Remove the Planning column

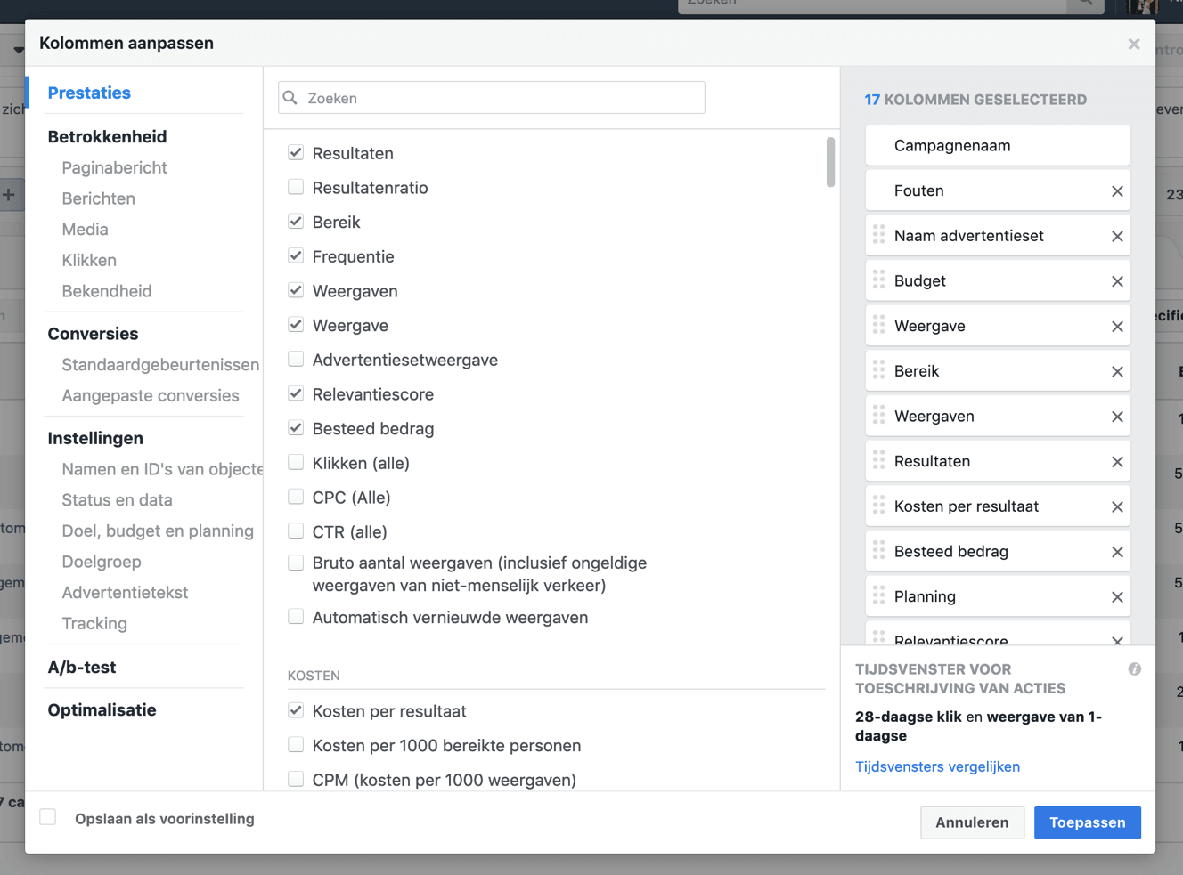[x=1117, y=597]
